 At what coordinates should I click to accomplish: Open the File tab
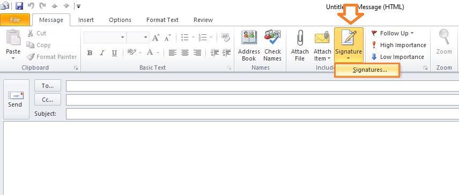click(15, 20)
